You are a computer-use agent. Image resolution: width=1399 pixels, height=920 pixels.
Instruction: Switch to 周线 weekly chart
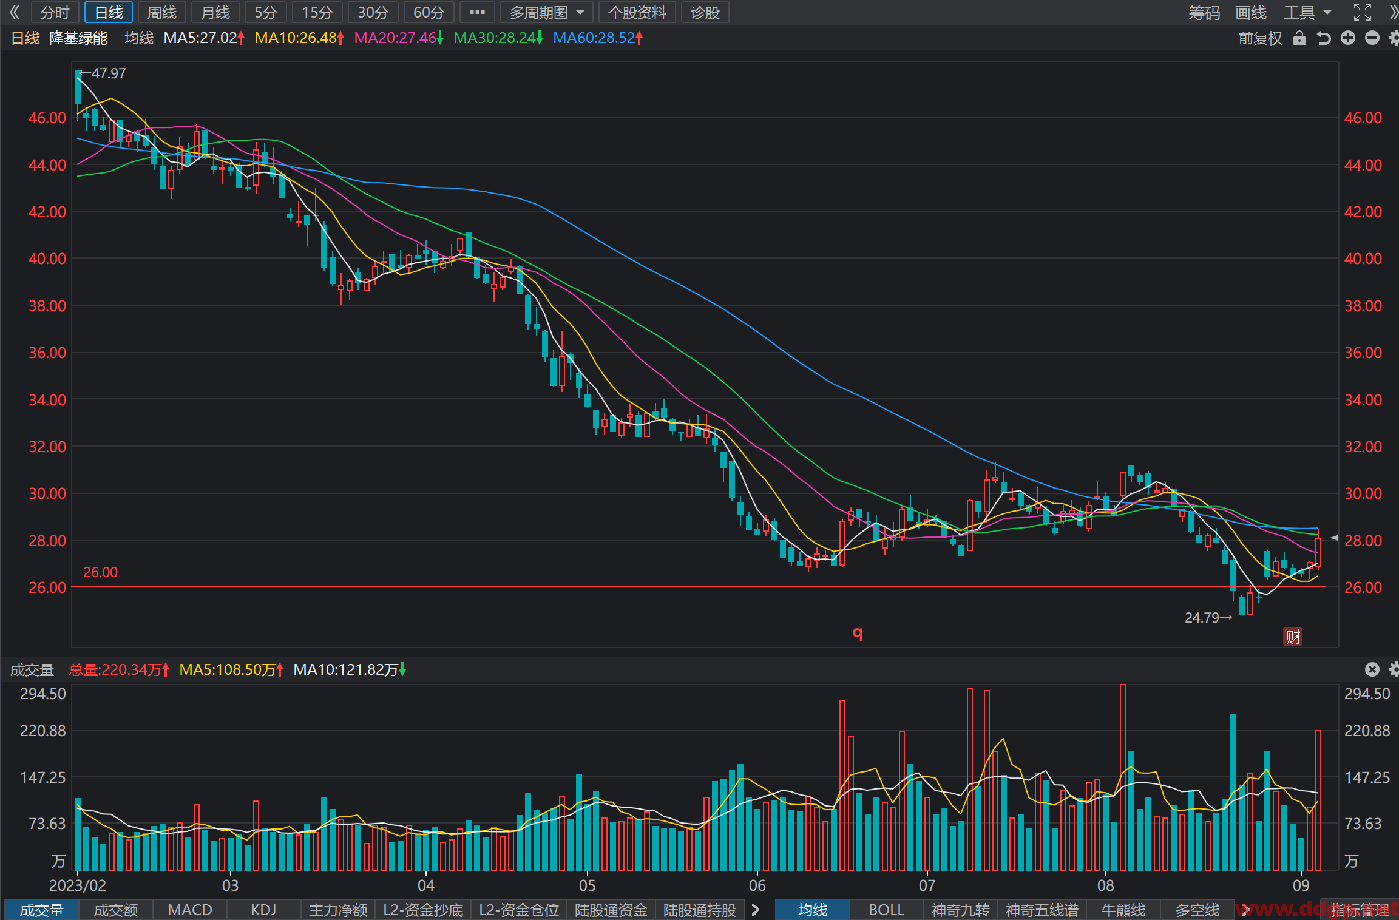tap(161, 12)
